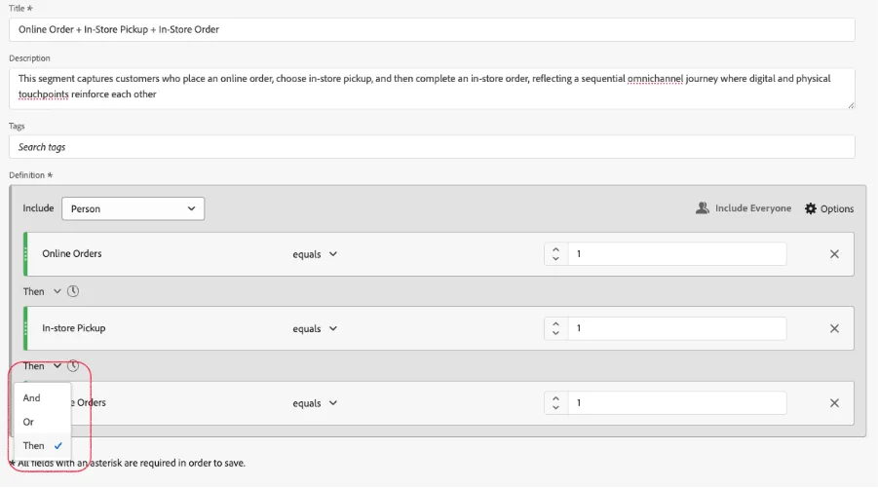Click the Include Everyone label
The height and width of the screenshot is (488, 878).
click(753, 208)
